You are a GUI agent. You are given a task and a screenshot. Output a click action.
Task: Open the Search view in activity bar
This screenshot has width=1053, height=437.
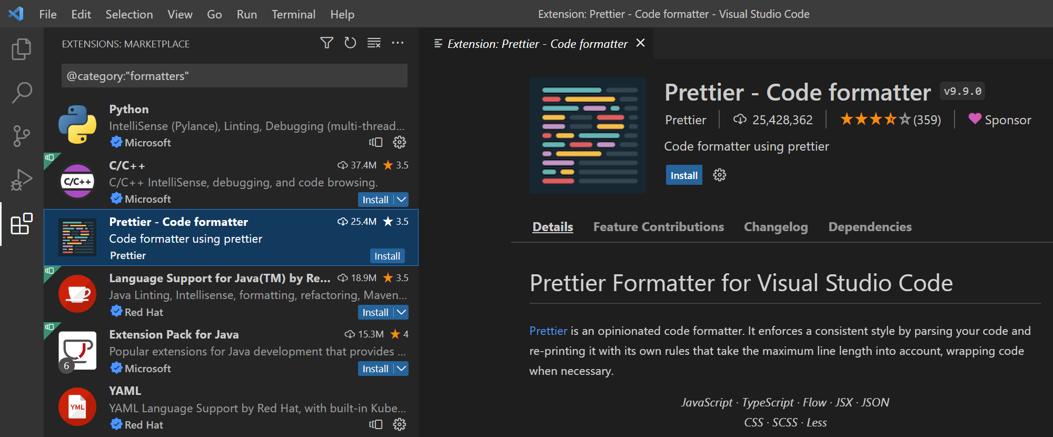coord(22,93)
